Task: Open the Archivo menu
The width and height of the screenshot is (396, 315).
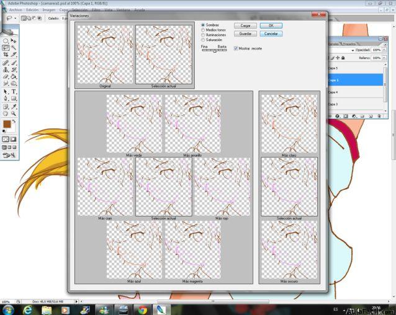Action: pos(16,10)
